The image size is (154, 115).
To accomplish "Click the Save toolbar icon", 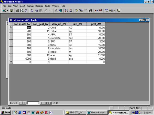I will point(12,10).
